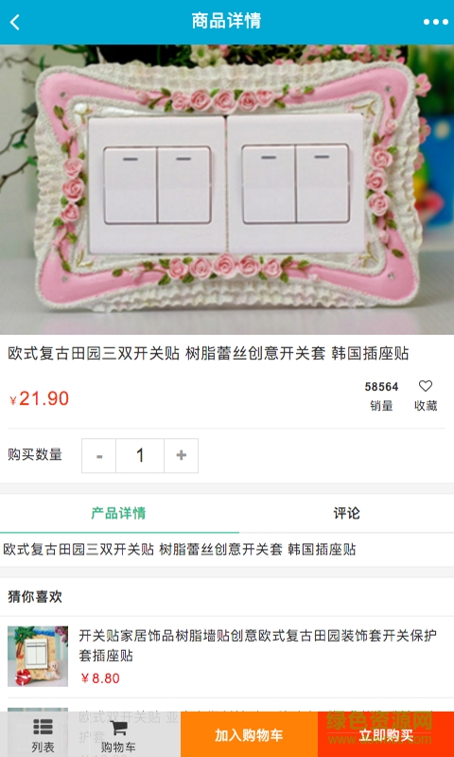Screen dimensions: 454x757
Task: Tap the main product image of switch cover
Action: tap(227, 189)
